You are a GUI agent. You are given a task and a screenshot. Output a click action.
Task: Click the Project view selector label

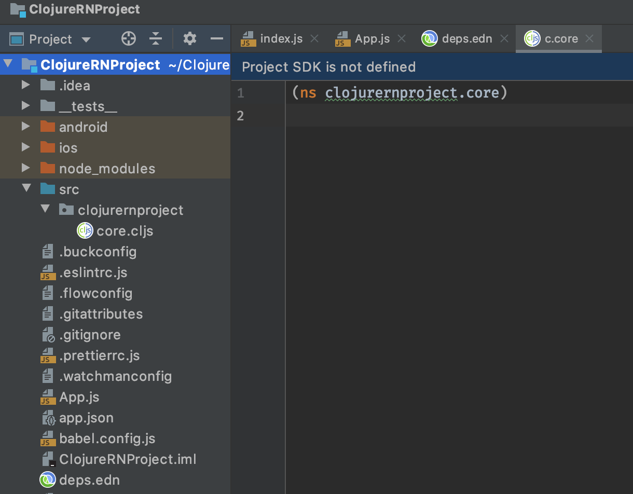(50, 39)
